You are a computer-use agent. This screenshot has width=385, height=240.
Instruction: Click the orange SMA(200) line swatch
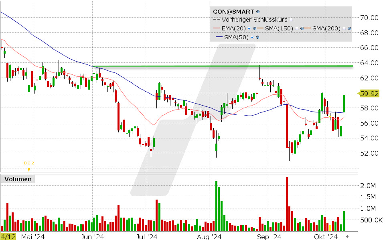pos(308,28)
